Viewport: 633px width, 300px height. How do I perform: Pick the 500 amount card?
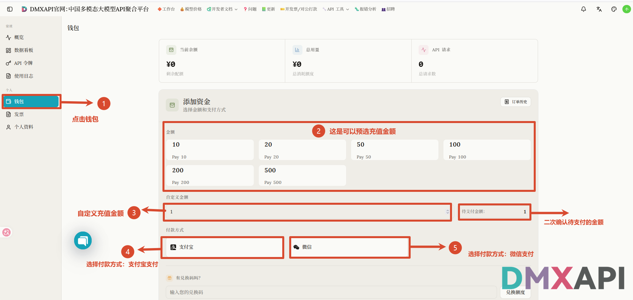pyautogui.click(x=302, y=176)
